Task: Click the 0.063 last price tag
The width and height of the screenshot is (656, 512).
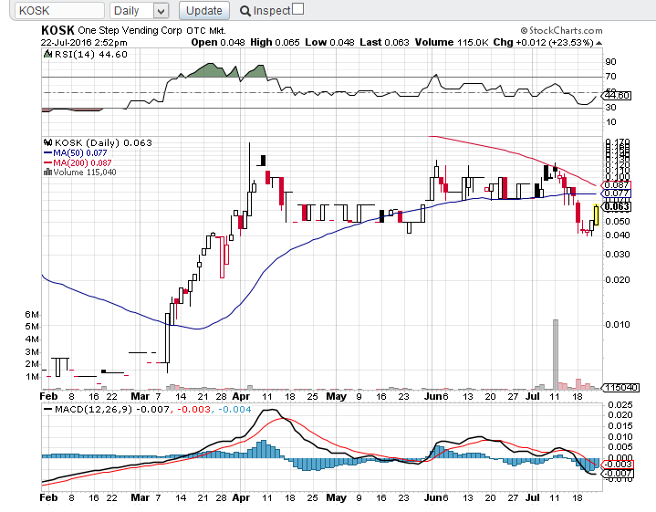Action: click(616, 206)
